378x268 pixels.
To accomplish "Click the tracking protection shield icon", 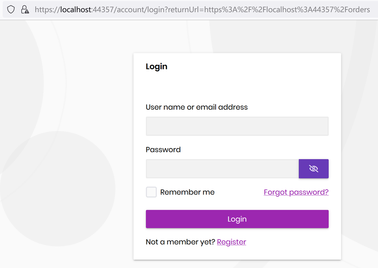I will point(11,10).
